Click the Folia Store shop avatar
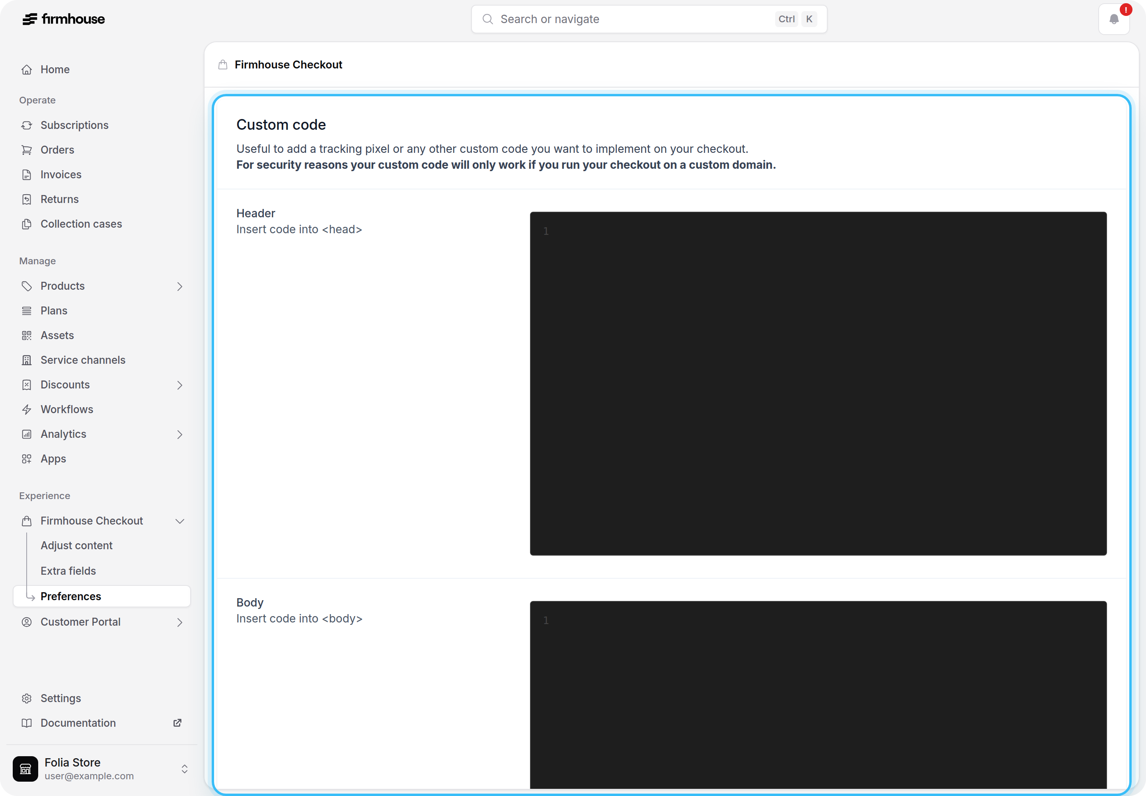 pyautogui.click(x=25, y=769)
